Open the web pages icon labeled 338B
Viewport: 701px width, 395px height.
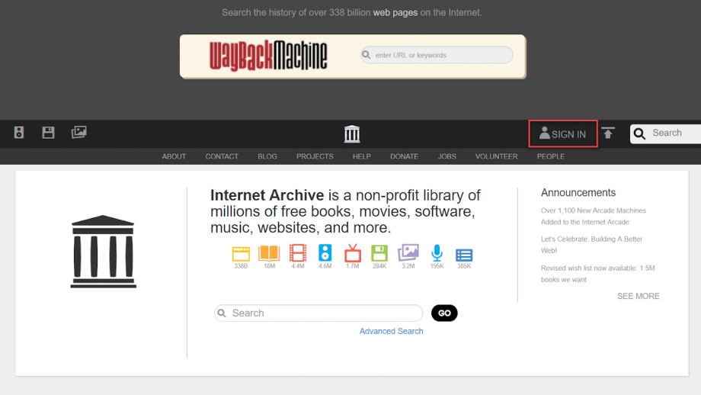click(x=241, y=254)
